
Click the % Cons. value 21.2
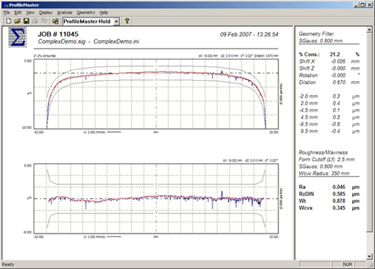[335, 54]
